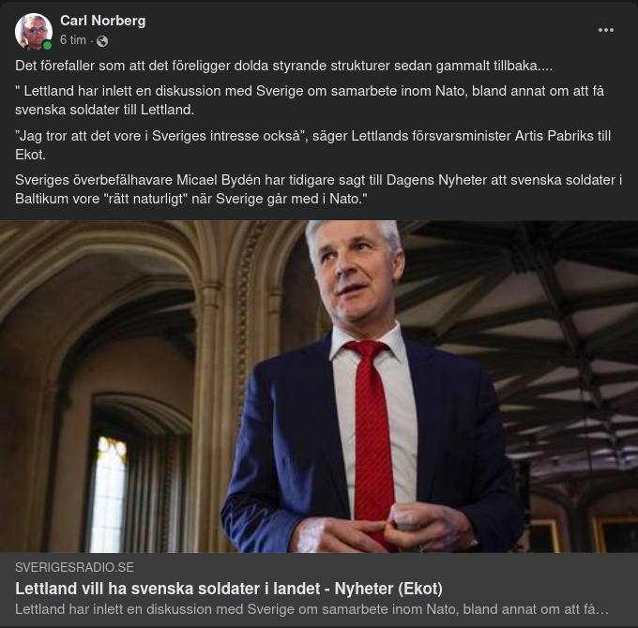Image resolution: width=638 pixels, height=628 pixels.
Task: Open Carl Norberg's profile name link
Action: coord(102,20)
